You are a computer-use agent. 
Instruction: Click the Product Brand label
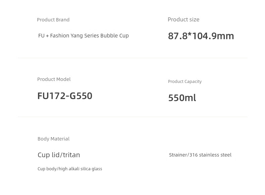point(53,20)
